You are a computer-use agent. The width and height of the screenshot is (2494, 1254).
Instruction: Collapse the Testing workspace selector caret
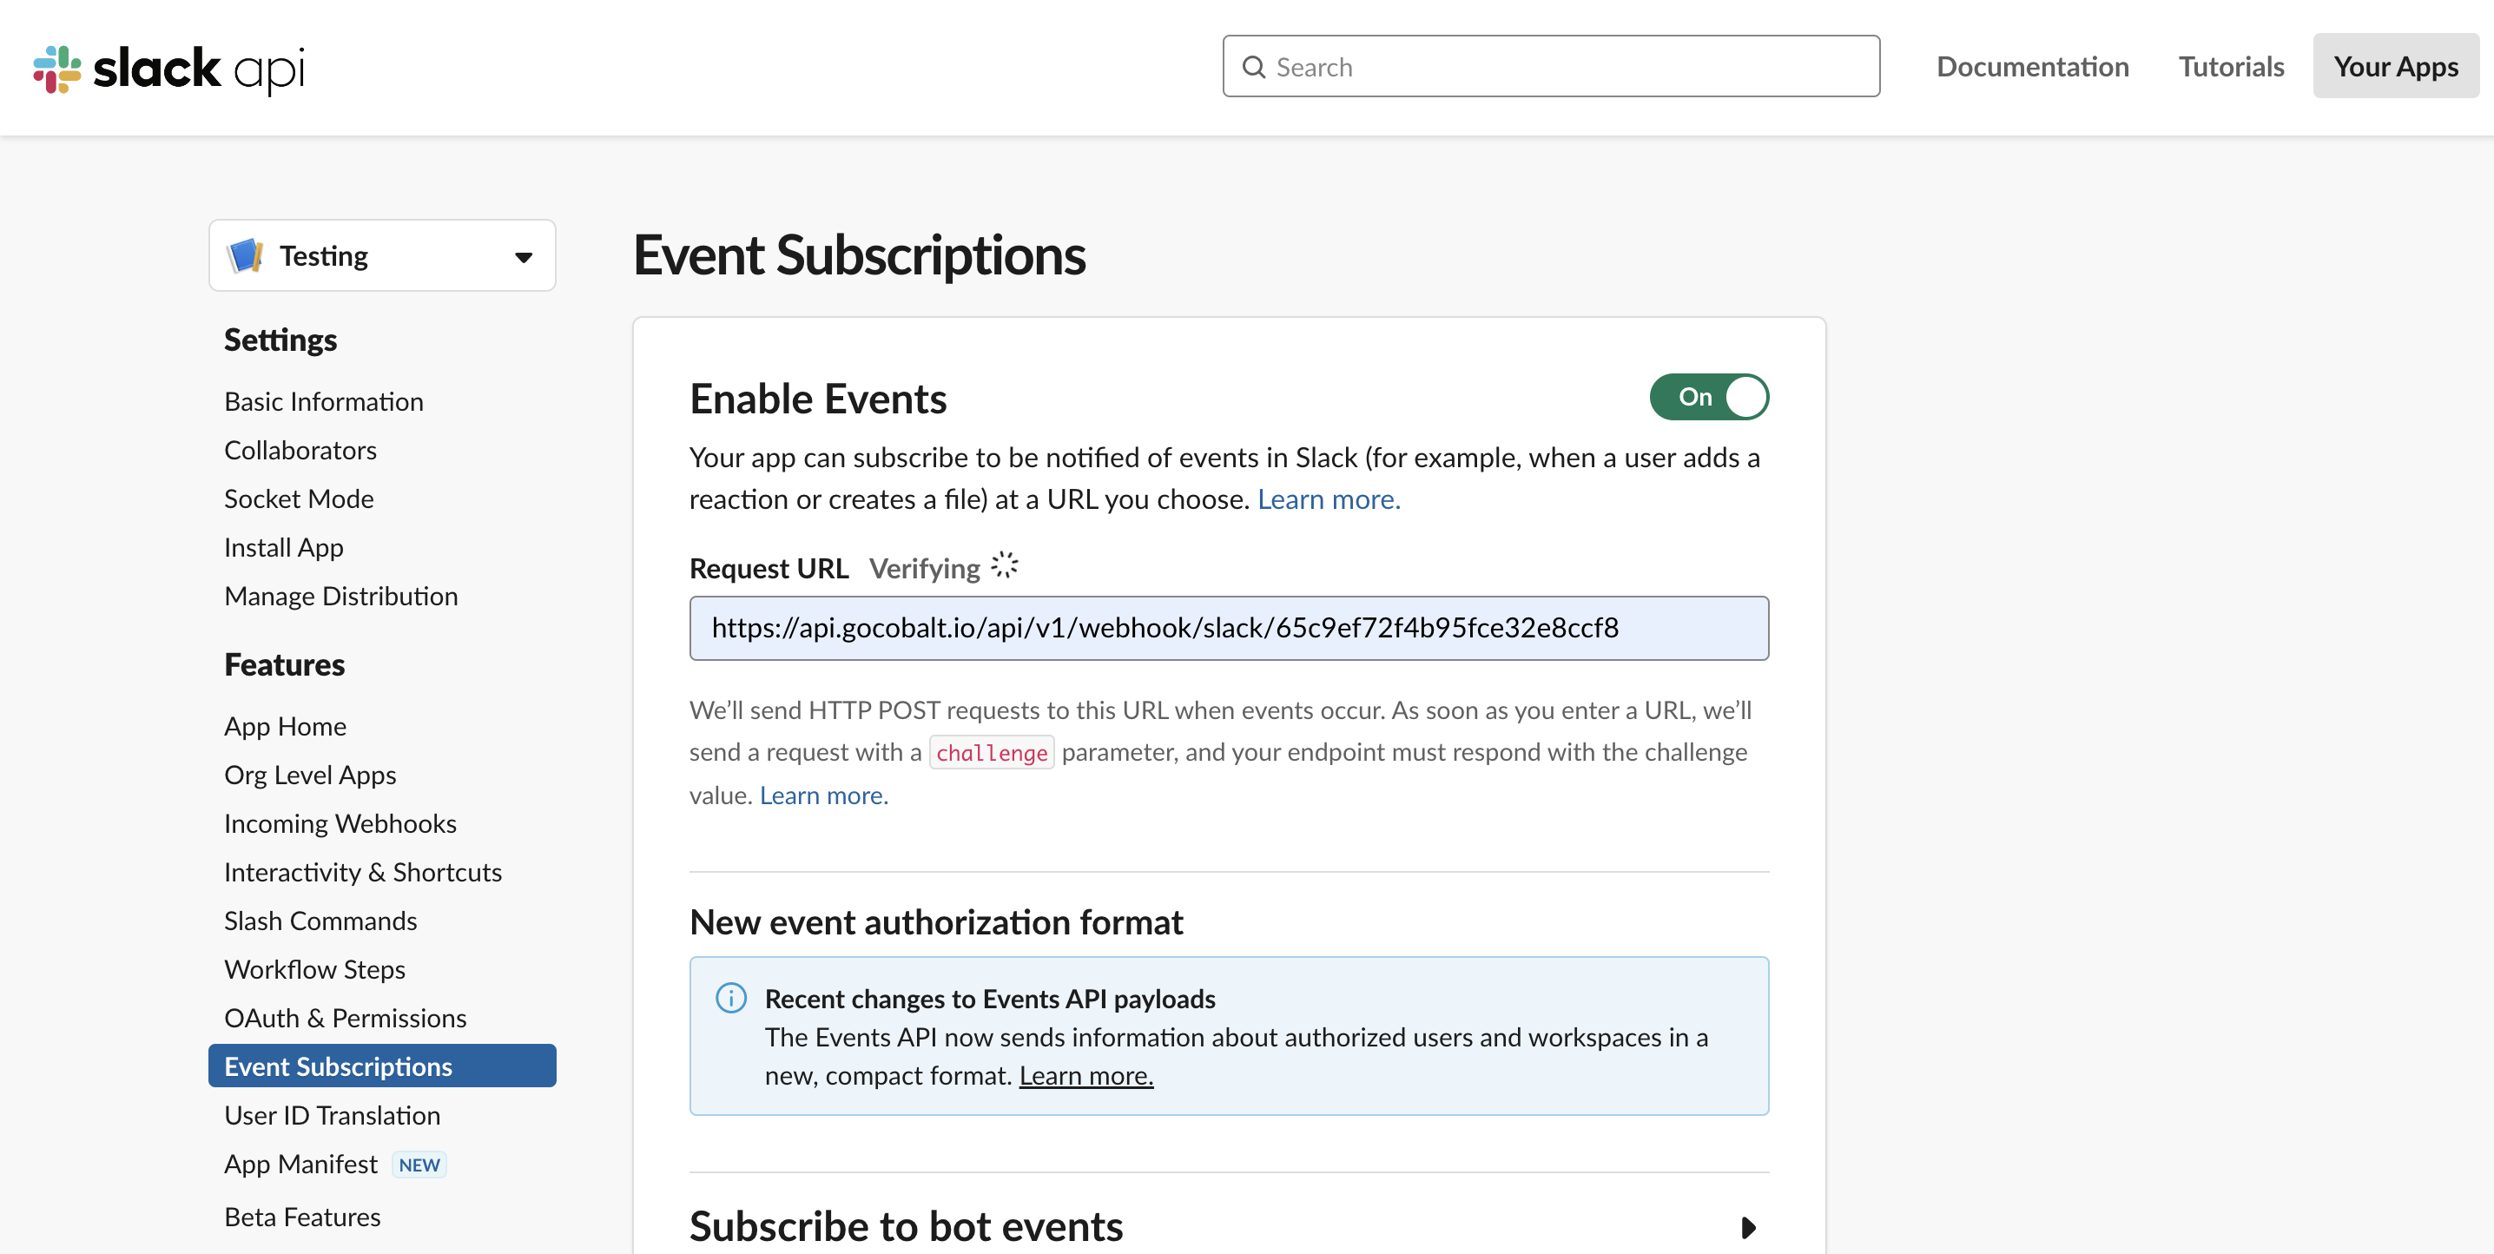tap(522, 255)
